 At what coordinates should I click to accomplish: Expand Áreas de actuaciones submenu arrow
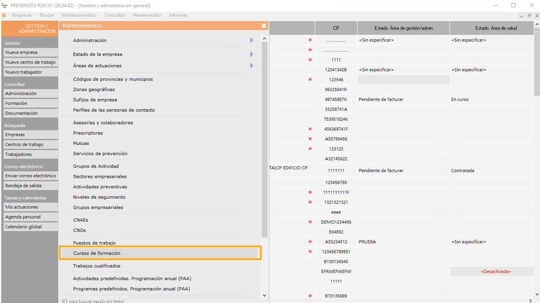[251, 66]
